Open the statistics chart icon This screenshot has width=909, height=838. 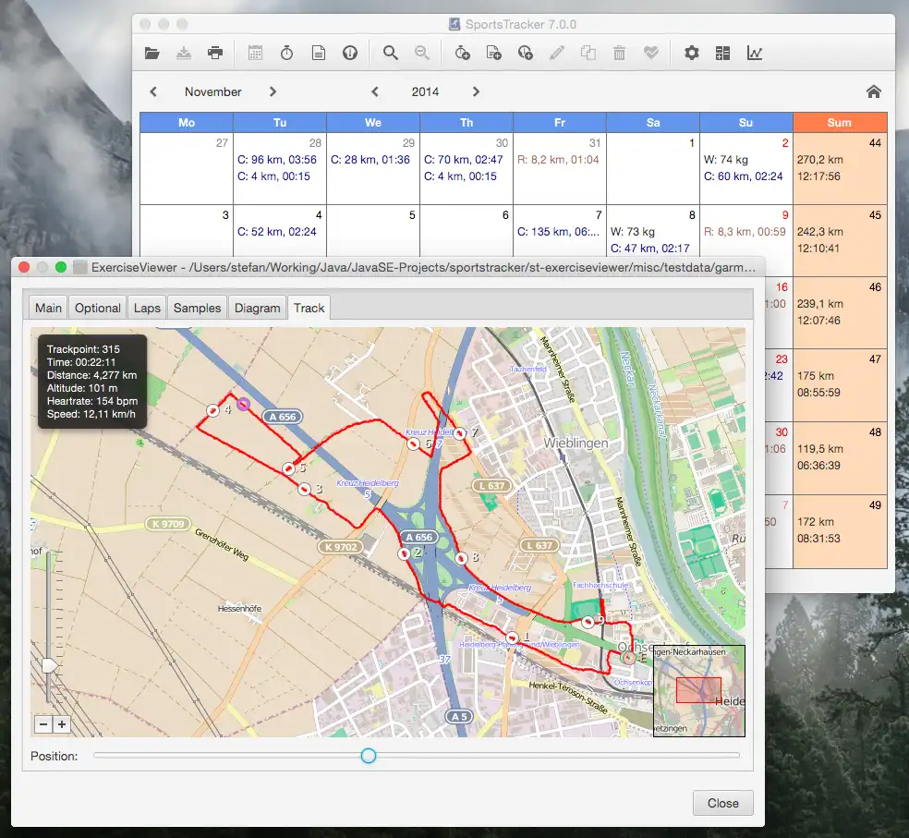755,54
